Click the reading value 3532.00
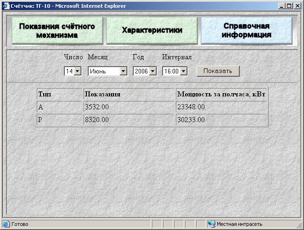 [97, 107]
